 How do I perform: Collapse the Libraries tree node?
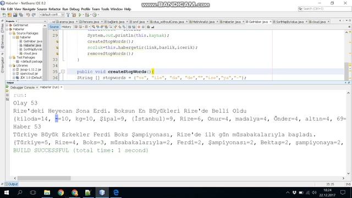click(x=10, y=65)
